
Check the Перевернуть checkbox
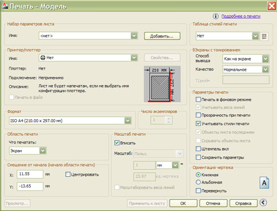click(x=198, y=190)
